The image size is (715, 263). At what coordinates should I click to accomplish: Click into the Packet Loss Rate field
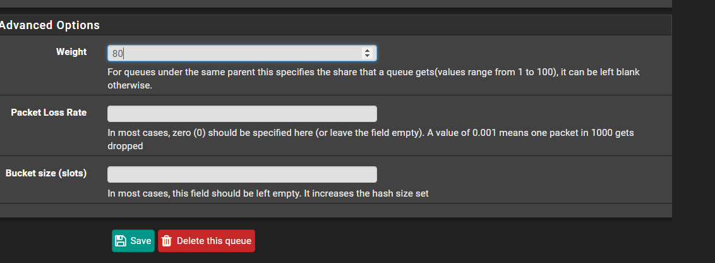pyautogui.click(x=242, y=114)
